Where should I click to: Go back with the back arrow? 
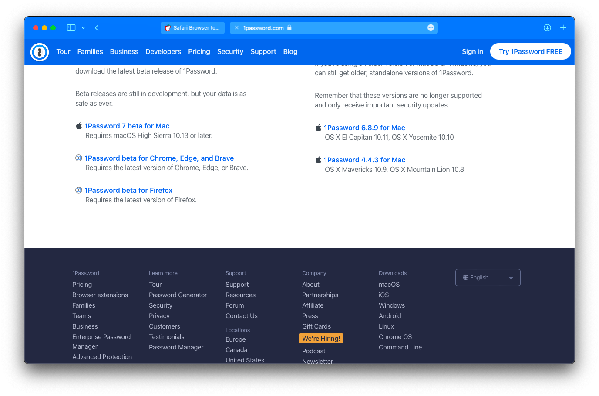tap(97, 28)
